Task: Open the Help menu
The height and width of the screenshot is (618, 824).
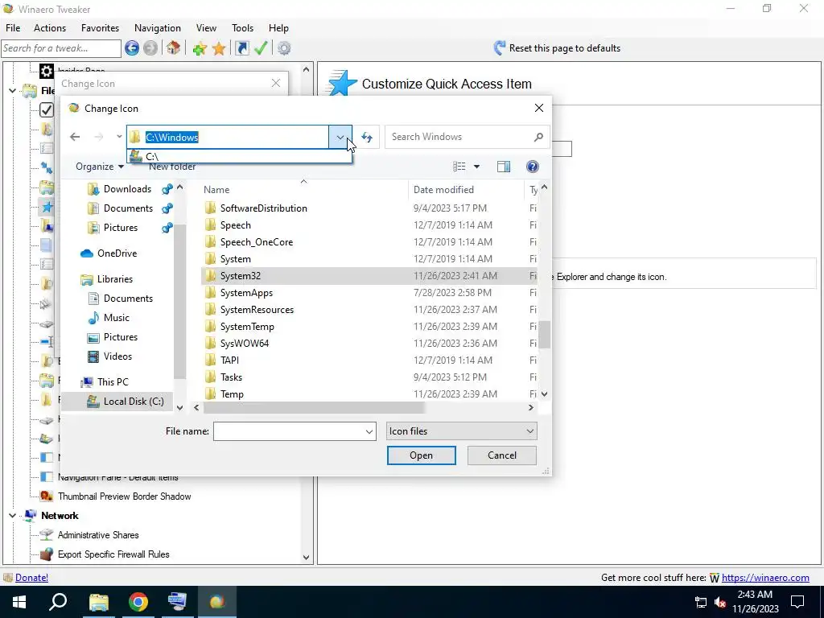Action: (278, 28)
